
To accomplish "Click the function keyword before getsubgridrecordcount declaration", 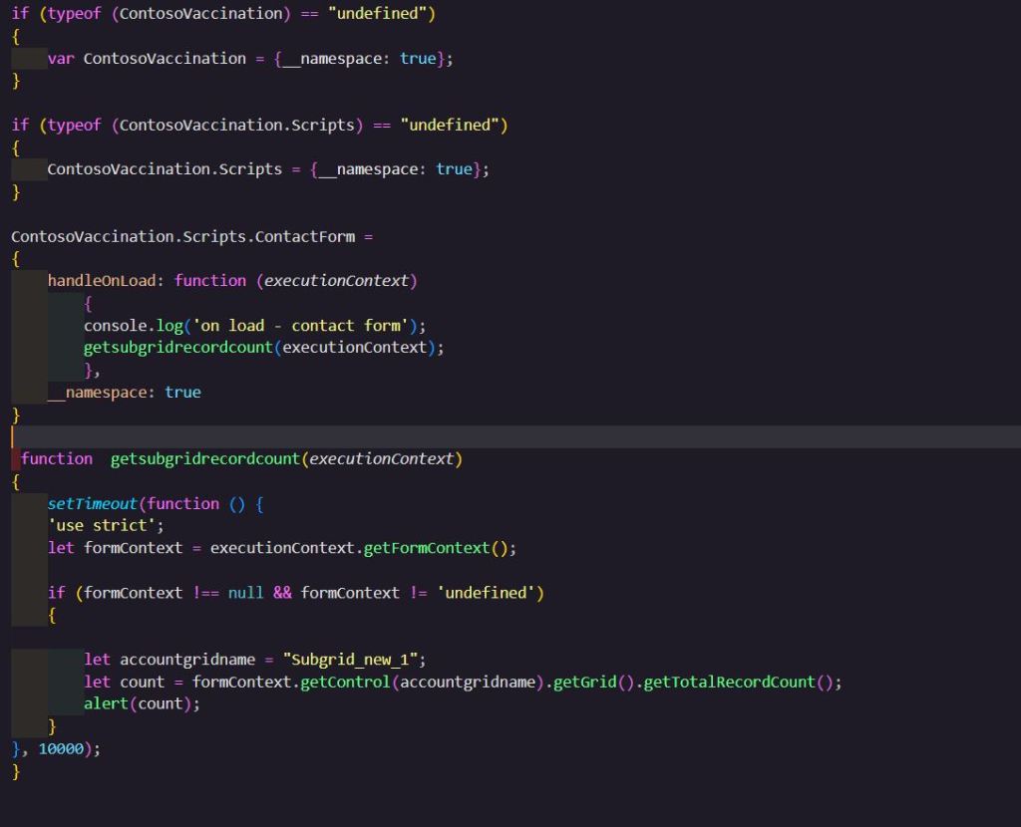I will coord(57,459).
